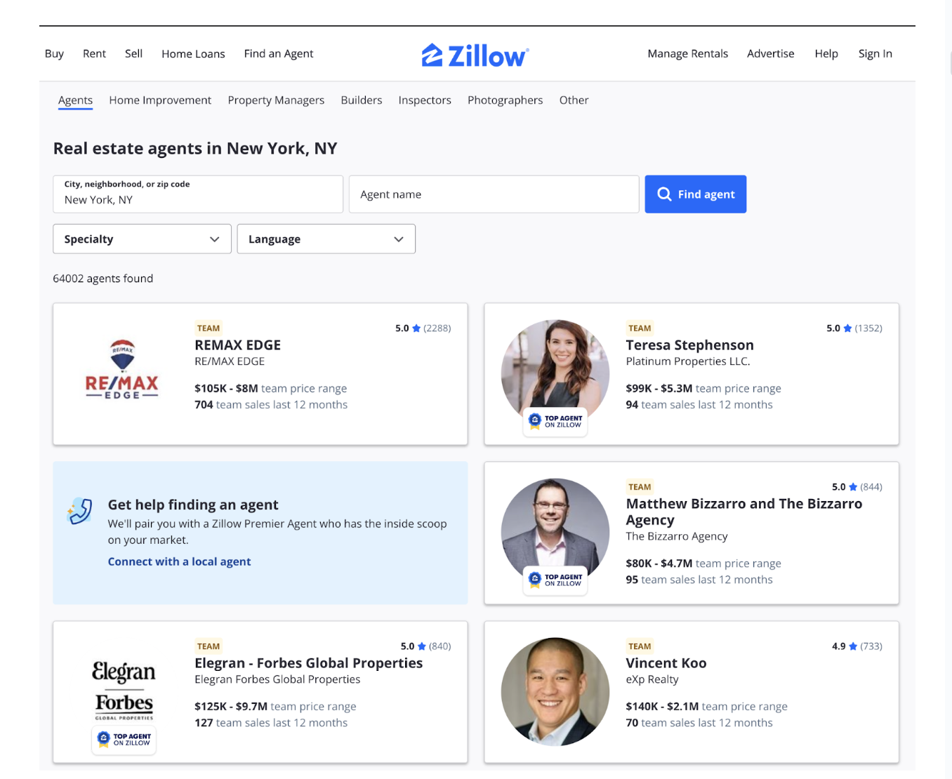Click the Sign In link

875,54
